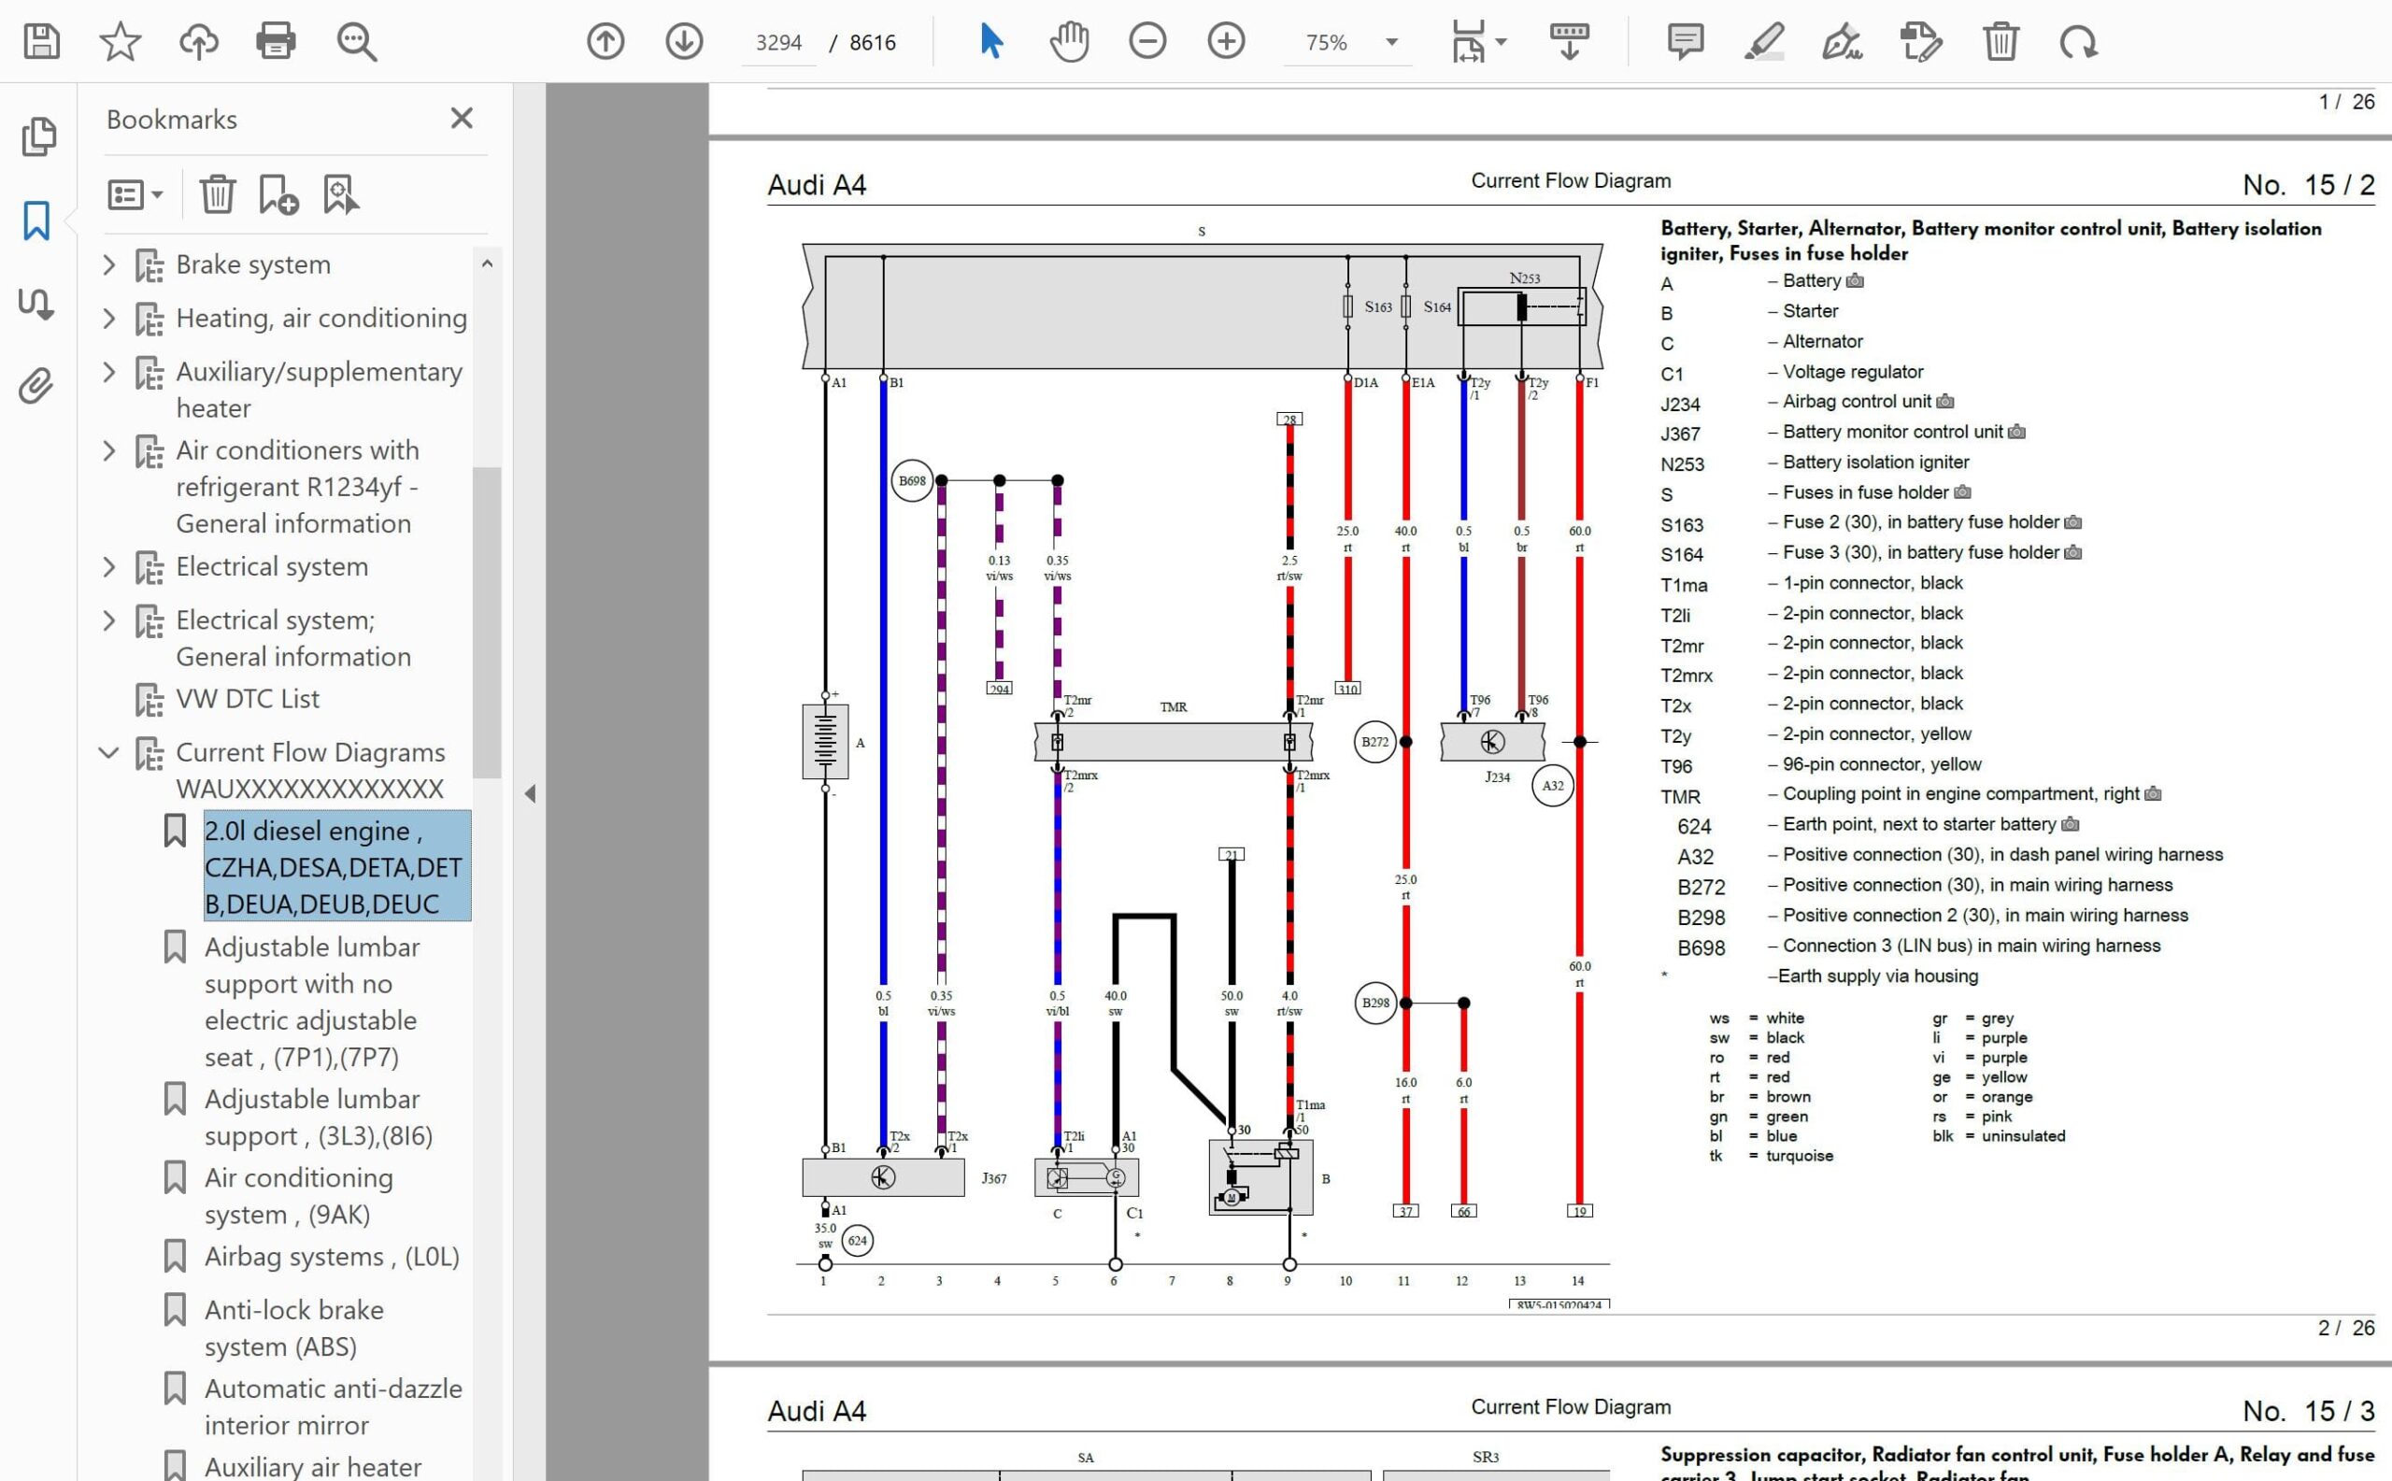
Task: Click the Rotate page icon
Action: click(x=2077, y=41)
